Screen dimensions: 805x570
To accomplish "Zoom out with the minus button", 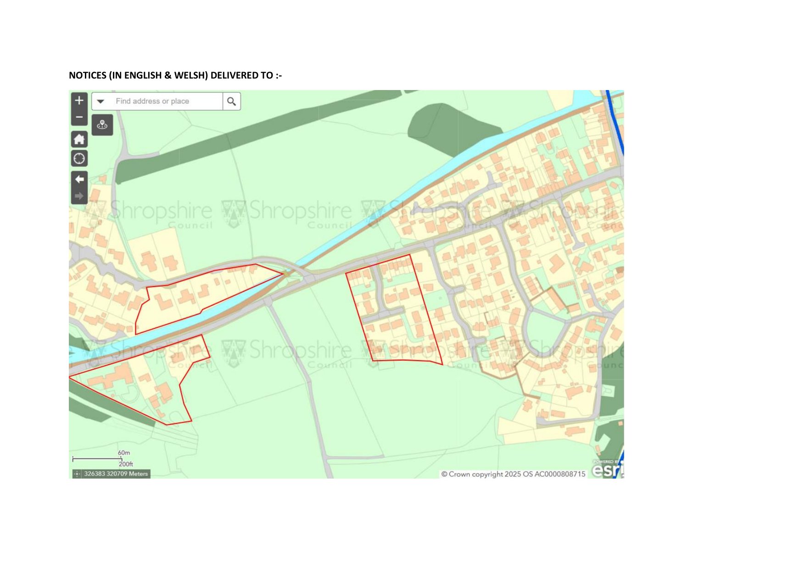I will click(x=79, y=117).
